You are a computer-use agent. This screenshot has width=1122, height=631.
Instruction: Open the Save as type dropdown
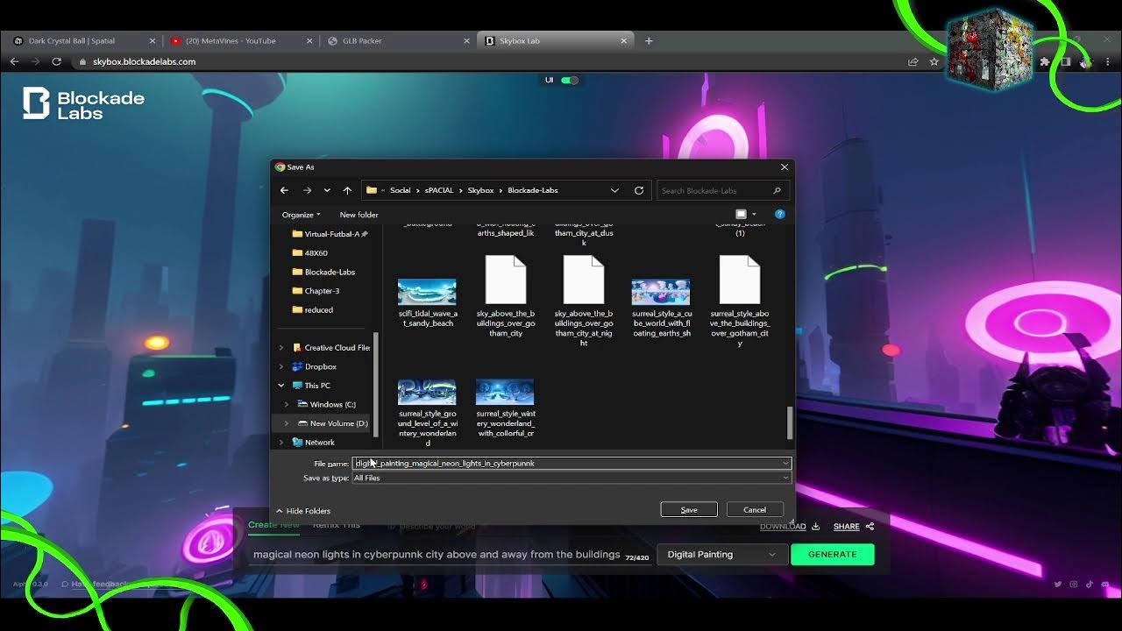point(572,478)
